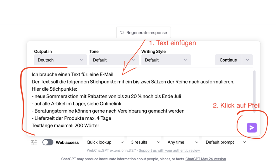Click the 'Web access' label
This screenshot has width=276, height=164.
pyautogui.click(x=67, y=142)
